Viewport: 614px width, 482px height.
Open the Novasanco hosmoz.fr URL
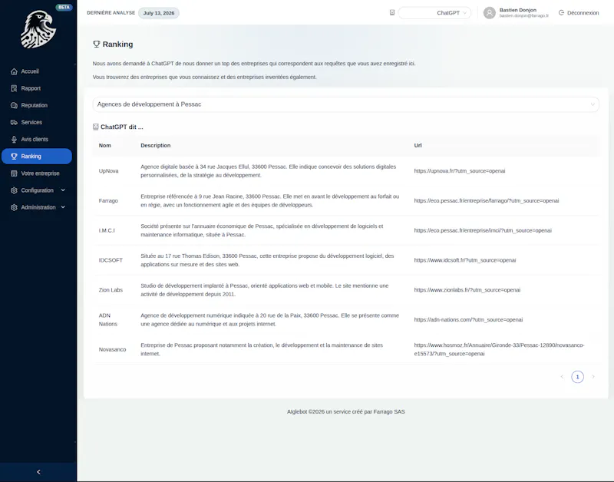[x=499, y=349]
